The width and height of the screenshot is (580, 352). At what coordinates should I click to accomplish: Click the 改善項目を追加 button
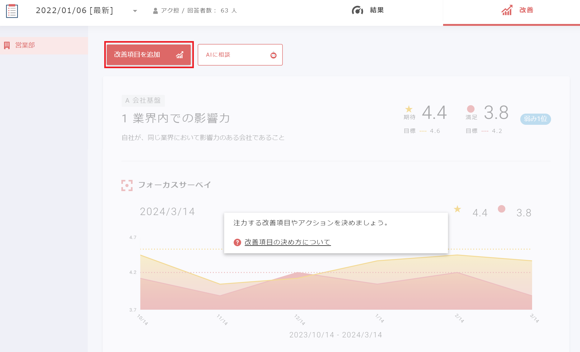[149, 55]
